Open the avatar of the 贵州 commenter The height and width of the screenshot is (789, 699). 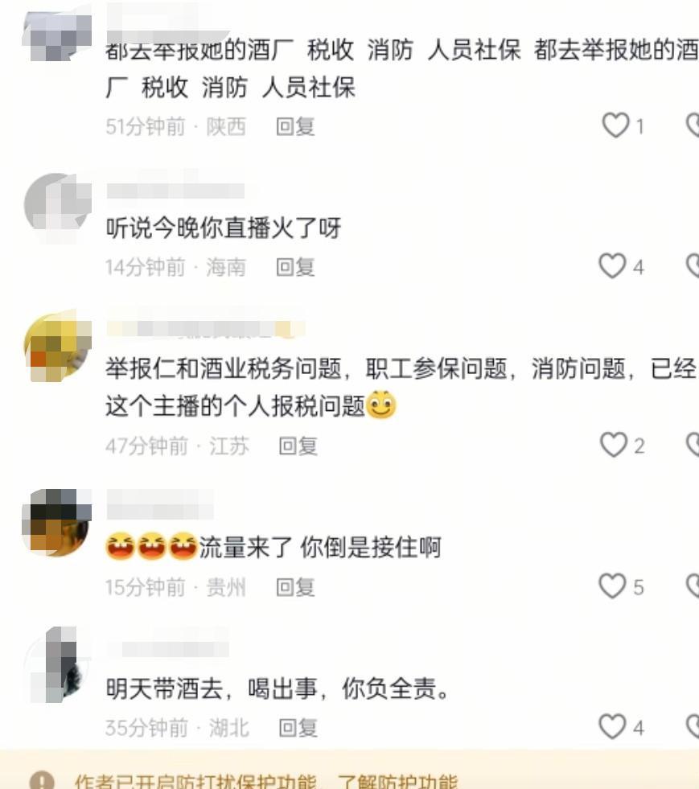pyautogui.click(x=57, y=522)
